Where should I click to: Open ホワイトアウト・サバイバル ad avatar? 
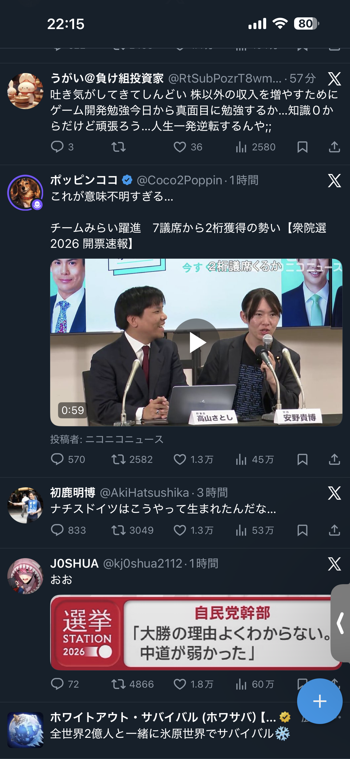25,730
